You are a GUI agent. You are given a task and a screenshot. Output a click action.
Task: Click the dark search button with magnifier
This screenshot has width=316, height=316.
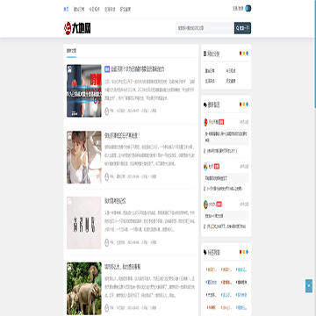pos(242,28)
